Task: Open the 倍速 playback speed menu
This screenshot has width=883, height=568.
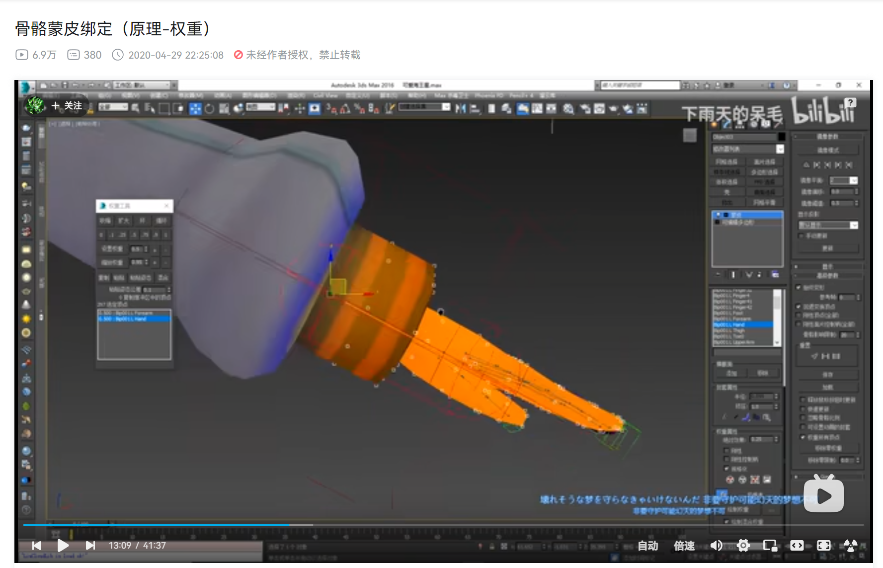Action: click(x=684, y=546)
